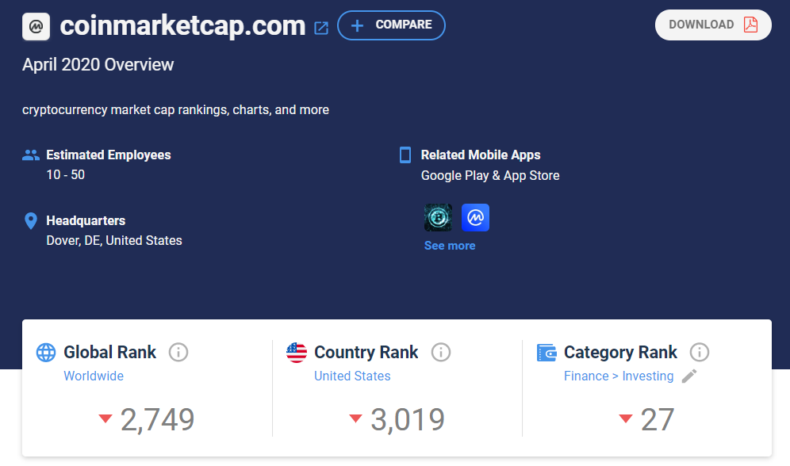Screen dimensions: 790x466
Task: Click the See more apps link
Action: click(450, 246)
